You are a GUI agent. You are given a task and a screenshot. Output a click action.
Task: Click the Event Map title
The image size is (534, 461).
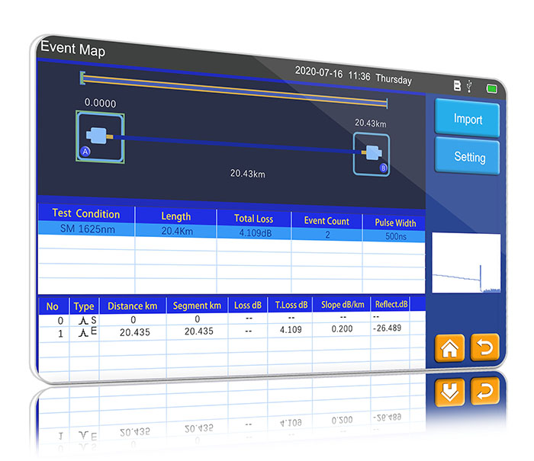coord(72,49)
